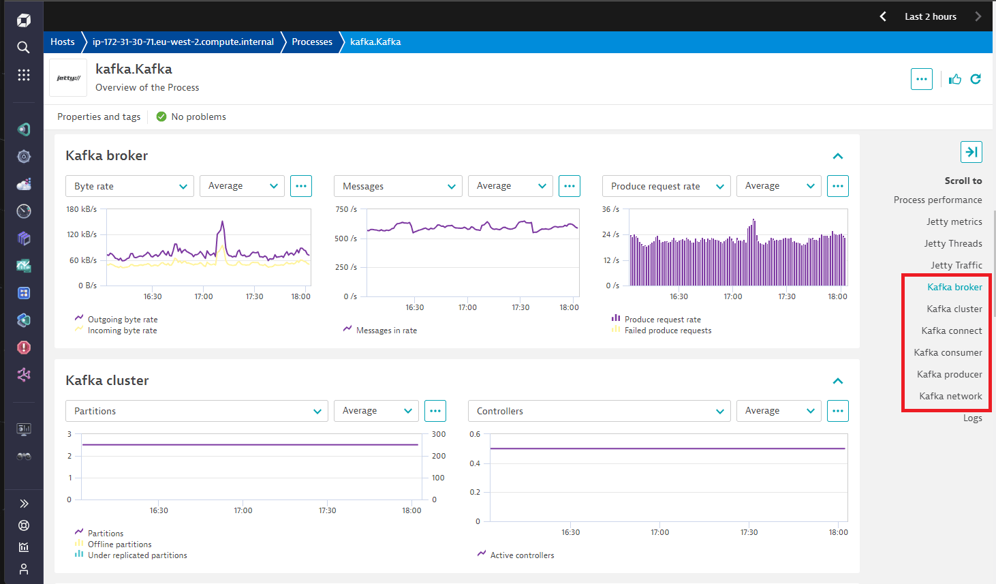Go to previous time frame arrow
Image resolution: width=996 pixels, height=584 pixels.
tap(883, 16)
